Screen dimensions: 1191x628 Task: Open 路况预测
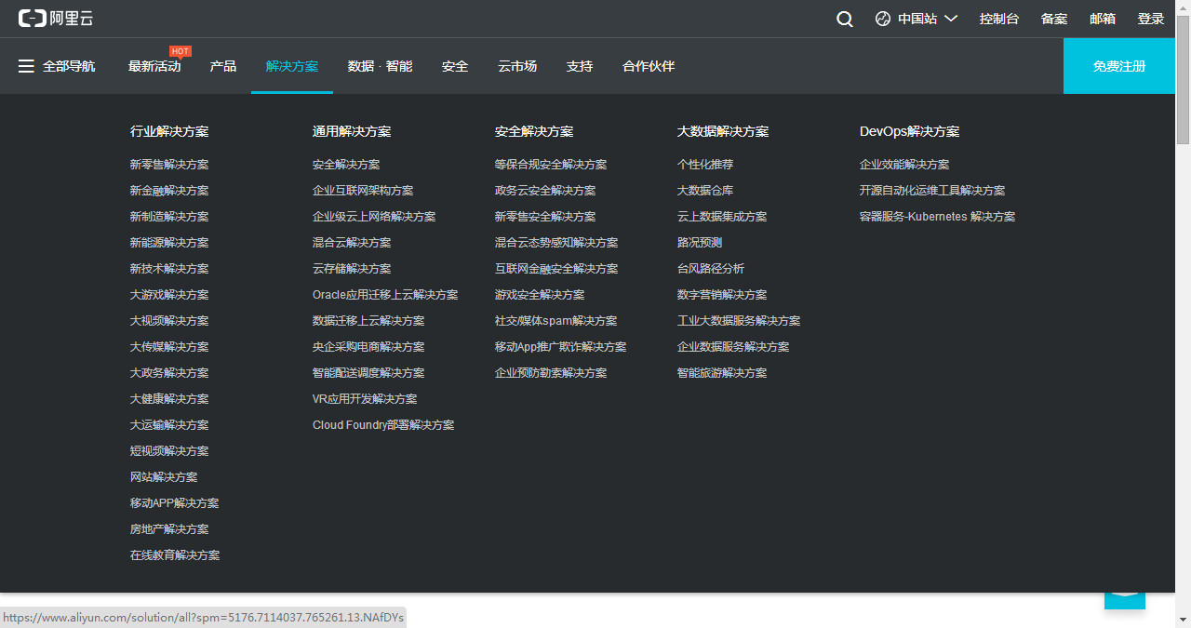click(700, 243)
